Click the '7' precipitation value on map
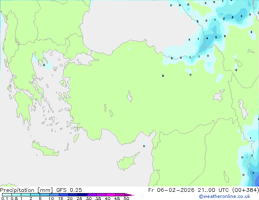 [x=253, y=173]
